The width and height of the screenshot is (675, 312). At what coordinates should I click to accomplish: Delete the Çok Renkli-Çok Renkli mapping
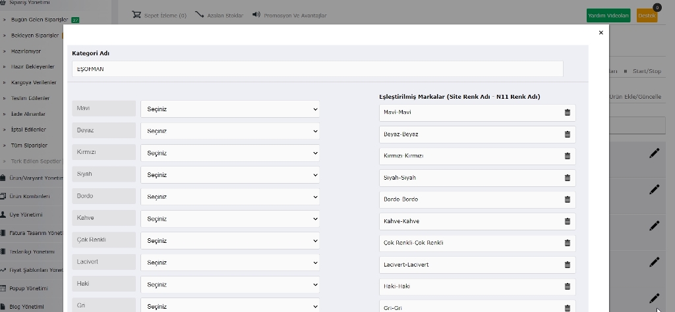tap(567, 243)
